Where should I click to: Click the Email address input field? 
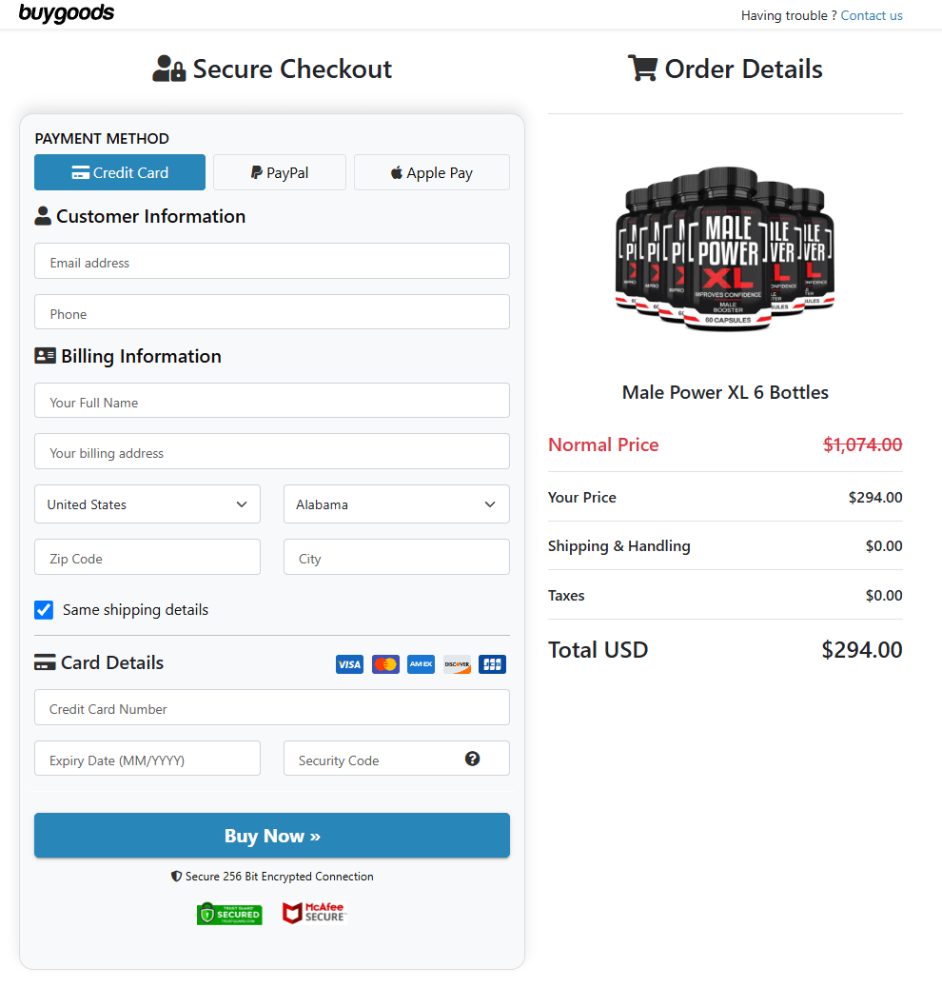point(272,262)
